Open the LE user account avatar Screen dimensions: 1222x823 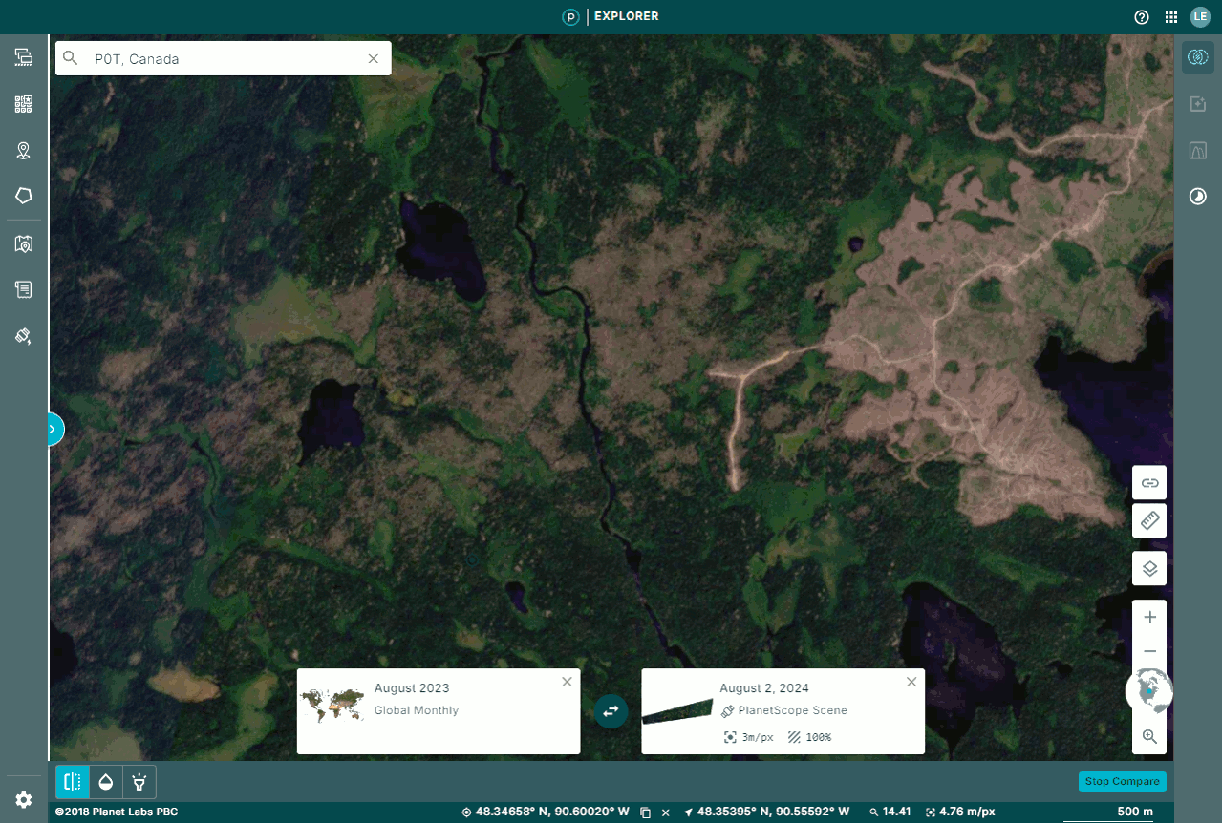[1200, 17]
